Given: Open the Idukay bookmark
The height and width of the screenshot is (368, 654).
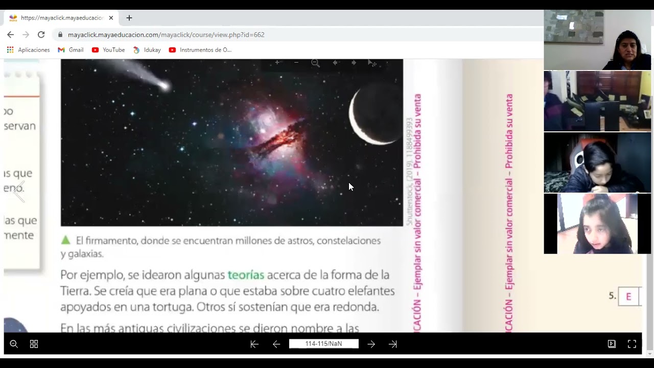Looking at the screenshot, I should [147, 50].
